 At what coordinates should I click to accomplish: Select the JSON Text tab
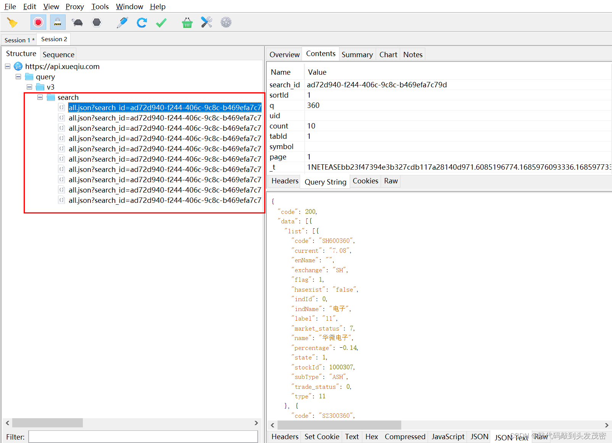[511, 437]
